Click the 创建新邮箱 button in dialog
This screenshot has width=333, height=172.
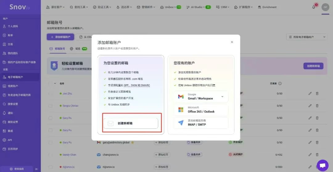pos(131,123)
